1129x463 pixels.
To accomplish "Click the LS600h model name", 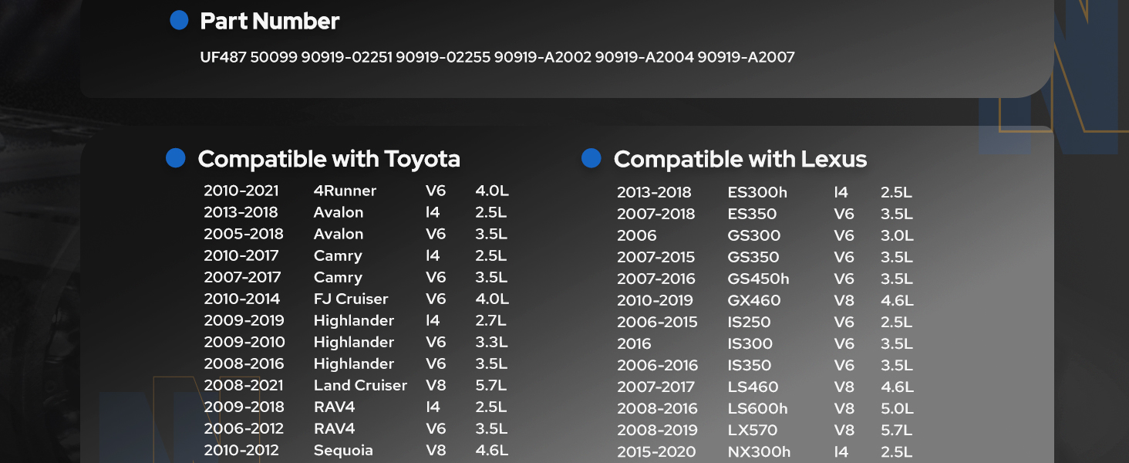I will (757, 408).
